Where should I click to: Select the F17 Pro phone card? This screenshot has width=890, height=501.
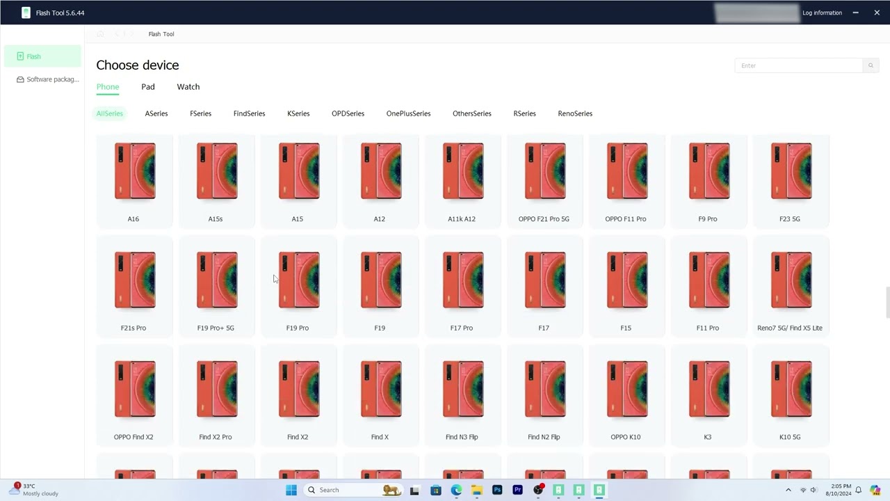pos(462,287)
